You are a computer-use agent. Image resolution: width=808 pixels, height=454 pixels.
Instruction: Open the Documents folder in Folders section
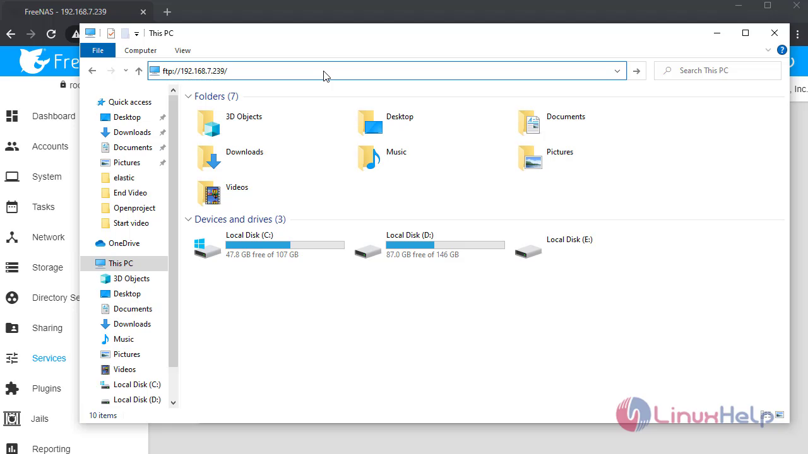pos(530,123)
